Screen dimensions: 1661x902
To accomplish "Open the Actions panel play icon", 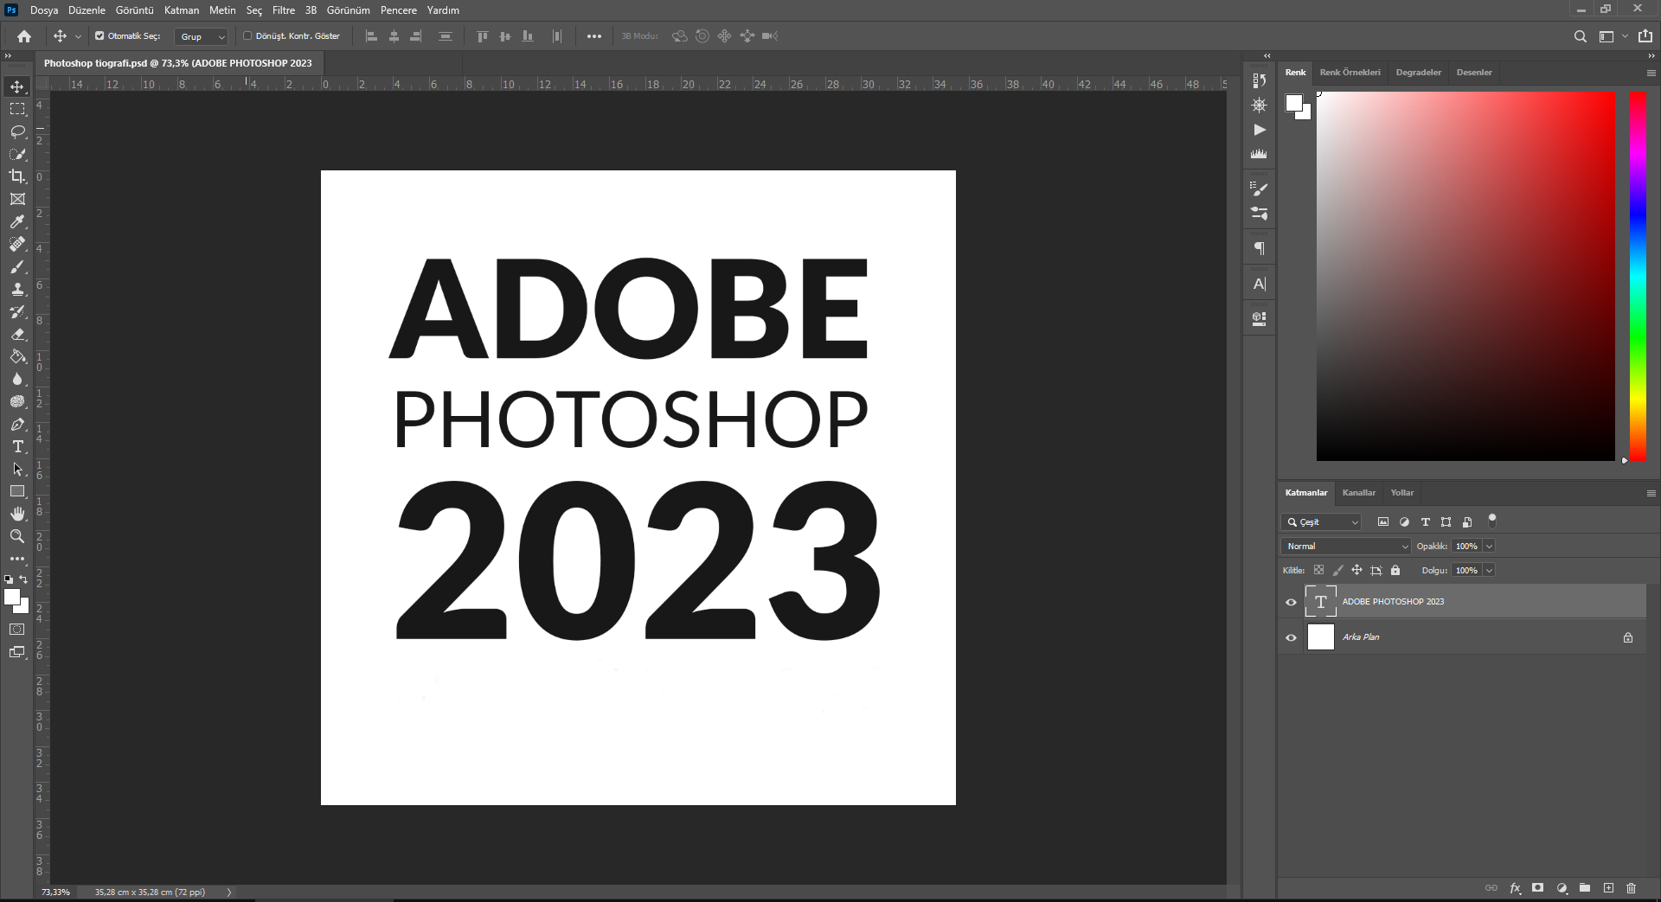I will (1260, 130).
